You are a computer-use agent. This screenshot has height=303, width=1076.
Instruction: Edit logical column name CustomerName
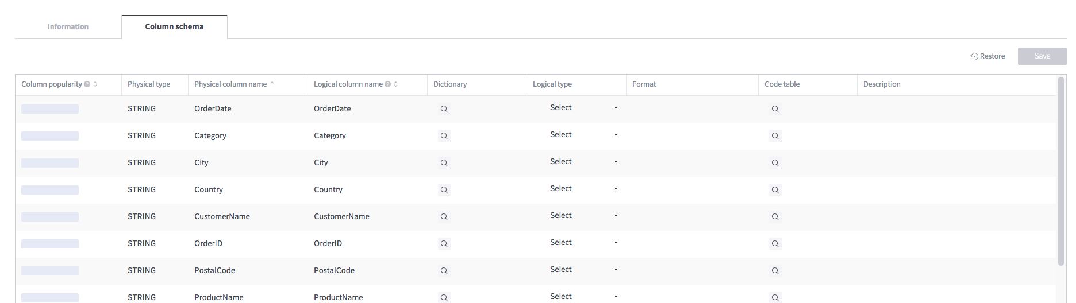point(341,217)
